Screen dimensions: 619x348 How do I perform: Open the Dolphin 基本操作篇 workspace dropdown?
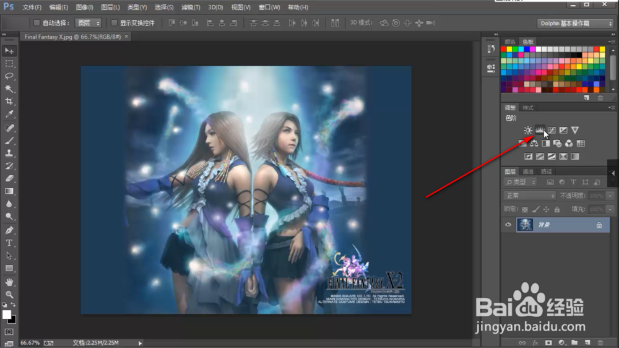click(x=575, y=24)
